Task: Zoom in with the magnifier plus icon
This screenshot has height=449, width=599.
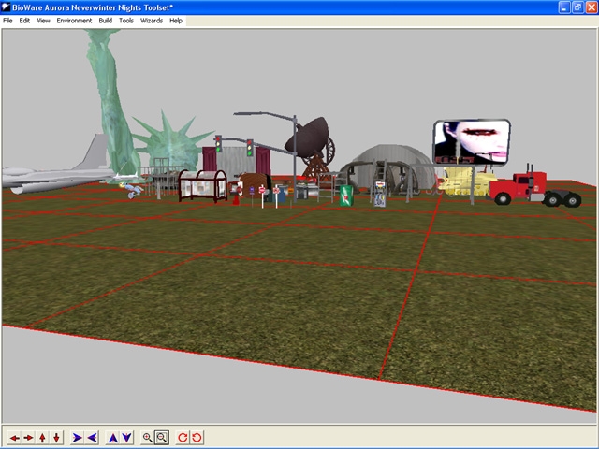Action: point(148,437)
